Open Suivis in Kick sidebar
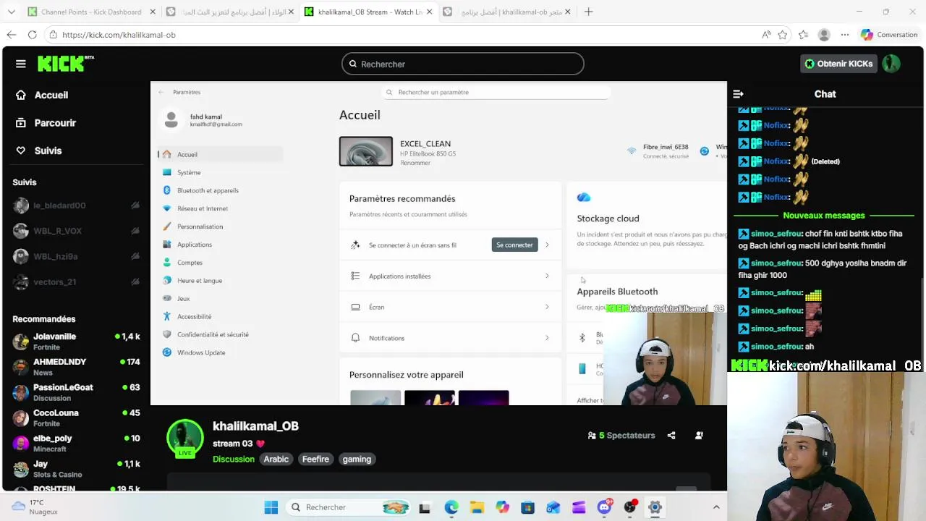This screenshot has width=926, height=521. 39,151
